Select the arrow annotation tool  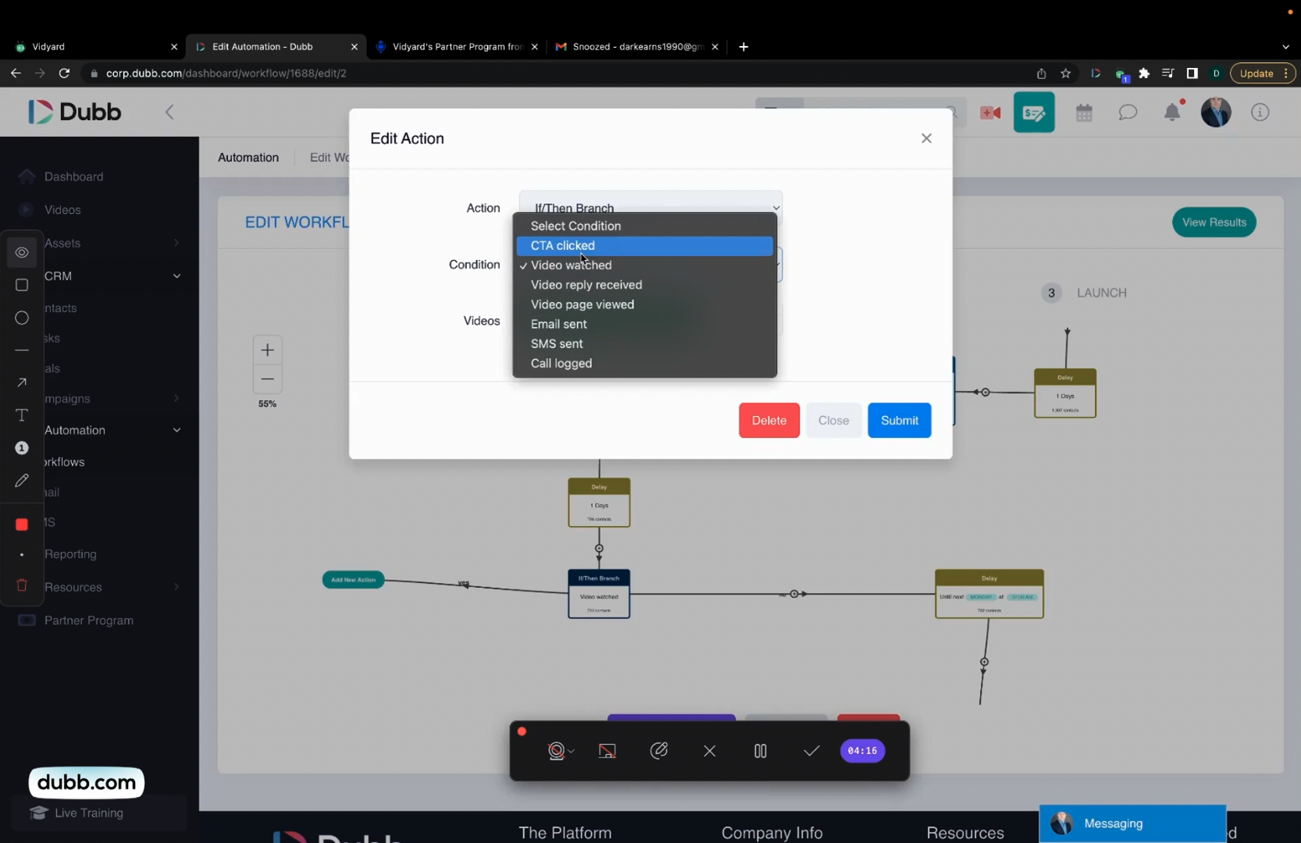pyautogui.click(x=22, y=382)
